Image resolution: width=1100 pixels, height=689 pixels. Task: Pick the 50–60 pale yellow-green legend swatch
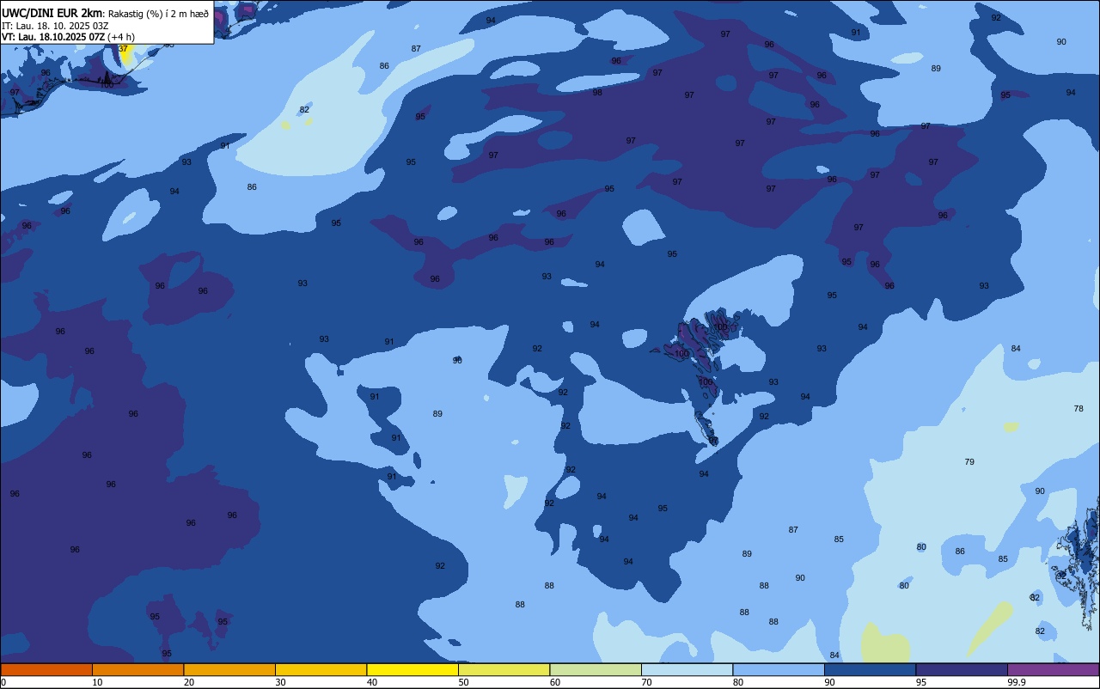click(504, 669)
